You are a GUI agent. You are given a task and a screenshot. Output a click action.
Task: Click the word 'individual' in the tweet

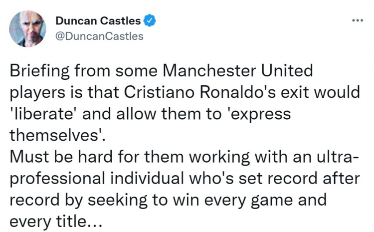coord(147,178)
